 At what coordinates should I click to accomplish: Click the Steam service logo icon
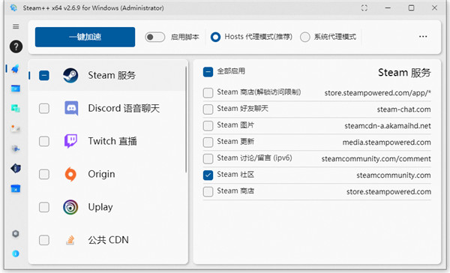click(x=70, y=76)
